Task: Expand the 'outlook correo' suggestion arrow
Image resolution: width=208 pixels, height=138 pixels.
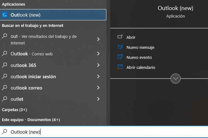Action: click(98, 88)
